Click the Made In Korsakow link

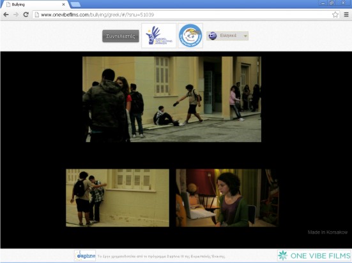click(x=328, y=232)
